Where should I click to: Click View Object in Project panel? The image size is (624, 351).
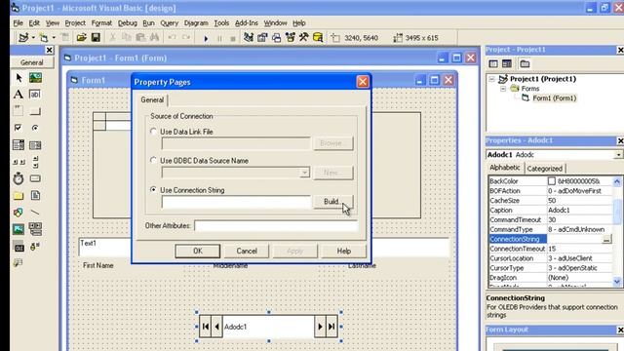pos(507,63)
